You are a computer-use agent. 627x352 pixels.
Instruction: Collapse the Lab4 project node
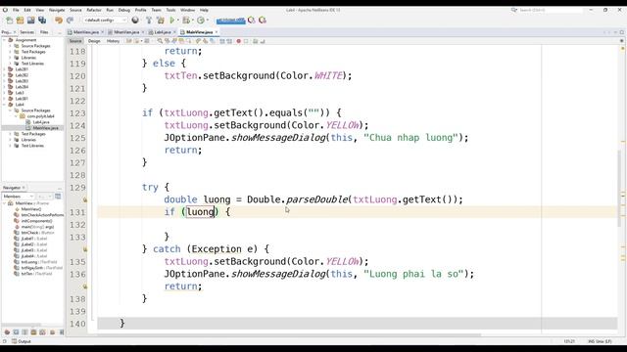4,105
